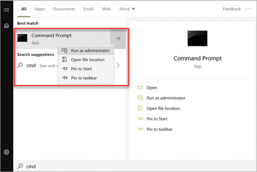Click the Command Prompt icon in Best match
This screenshot has width=257, height=172.
[x=22, y=38]
